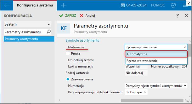Open POMOC help menu

tap(158, 5)
